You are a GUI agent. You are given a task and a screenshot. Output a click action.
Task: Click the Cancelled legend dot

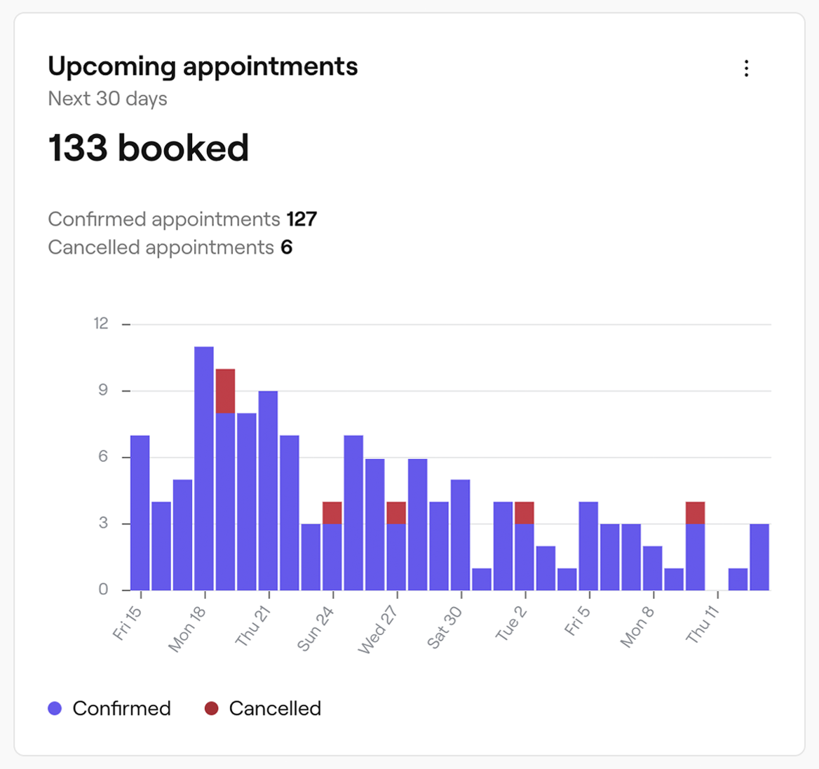pos(212,709)
